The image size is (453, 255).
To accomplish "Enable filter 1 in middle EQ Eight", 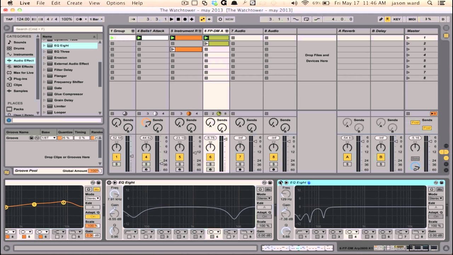I will [x=130, y=237].
